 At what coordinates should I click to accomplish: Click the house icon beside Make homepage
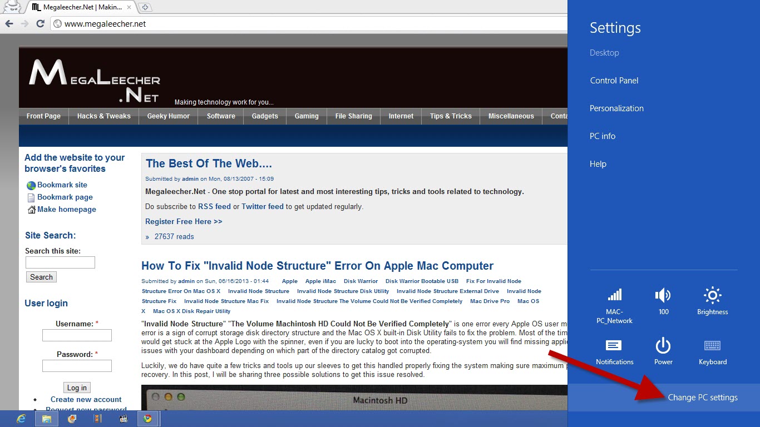32,210
